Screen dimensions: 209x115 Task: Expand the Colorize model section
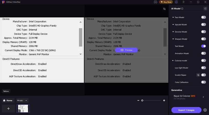tap(173, 61)
